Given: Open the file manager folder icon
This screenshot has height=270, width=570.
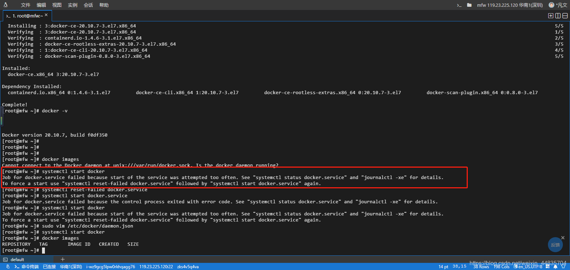Looking at the screenshot, I should [x=469, y=5].
